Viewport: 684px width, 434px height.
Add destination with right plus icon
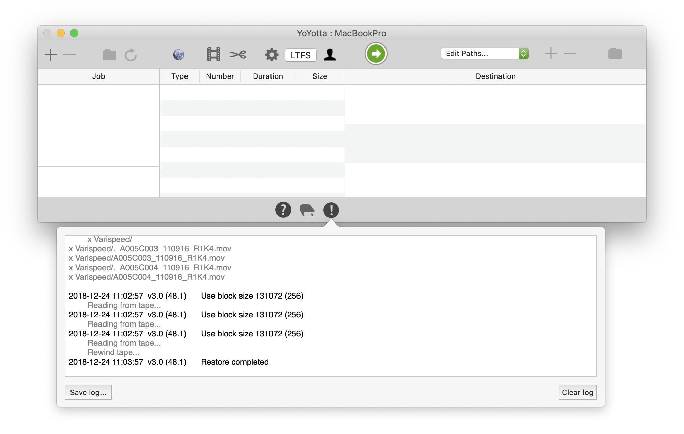tap(551, 53)
